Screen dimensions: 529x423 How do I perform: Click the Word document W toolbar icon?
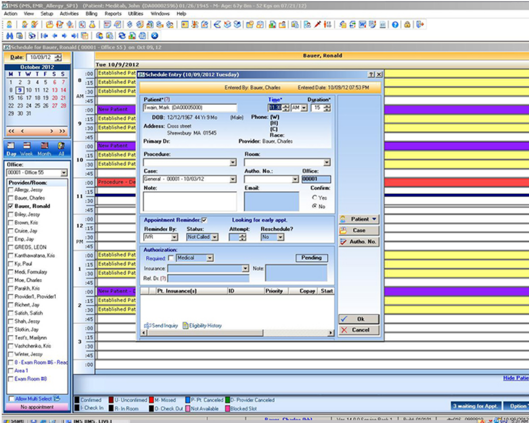tap(363, 24)
